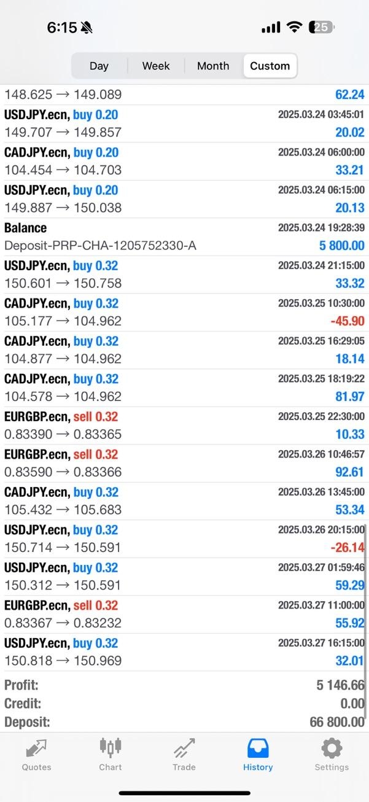Tap the History inbox icon
The height and width of the screenshot is (802, 369).
click(258, 749)
